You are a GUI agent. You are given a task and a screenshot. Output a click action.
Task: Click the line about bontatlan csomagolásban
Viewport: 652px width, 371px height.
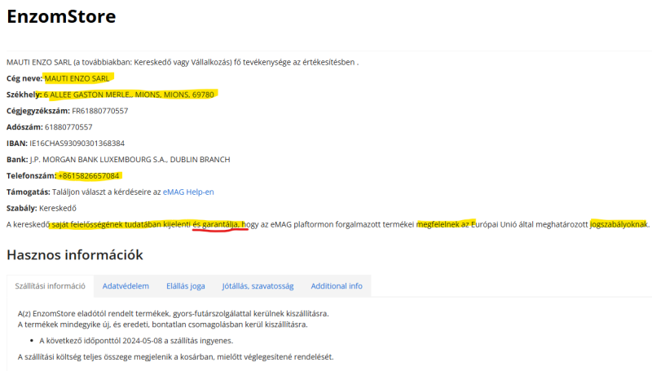tap(162, 325)
